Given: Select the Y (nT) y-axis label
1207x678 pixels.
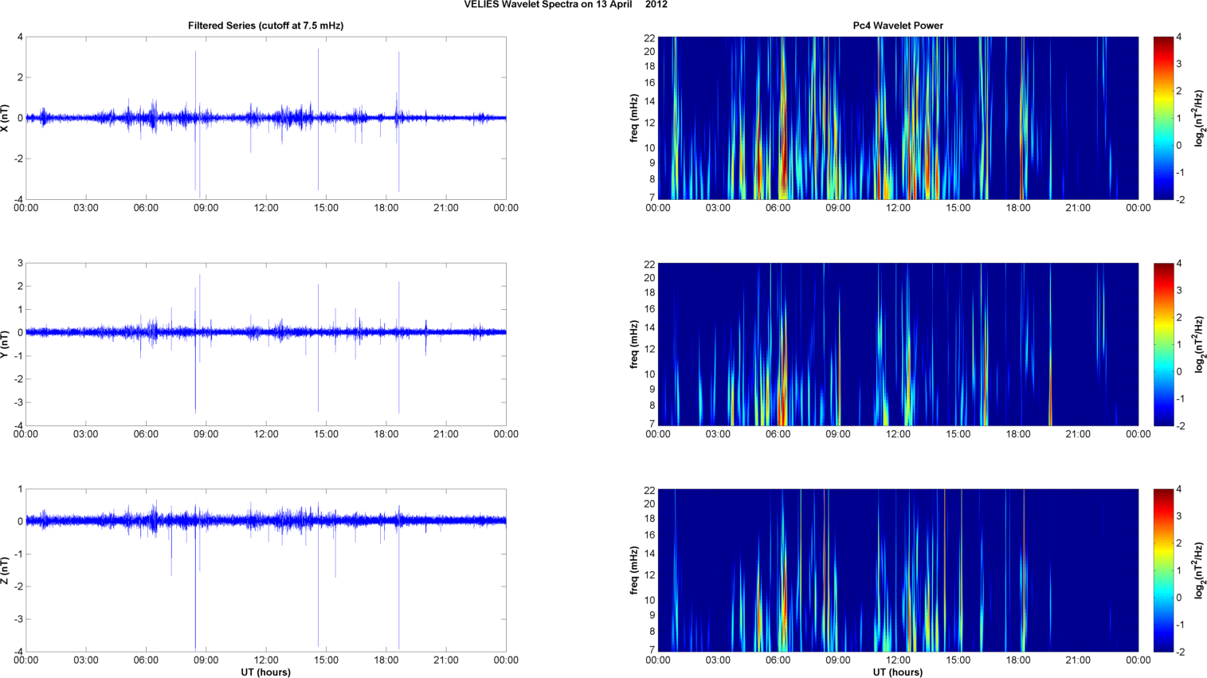Looking at the screenshot, I should (6, 344).
